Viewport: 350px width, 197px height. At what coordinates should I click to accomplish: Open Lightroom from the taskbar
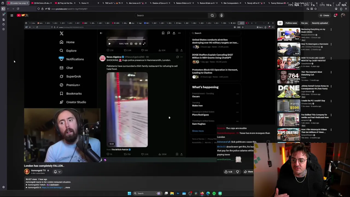point(178,193)
